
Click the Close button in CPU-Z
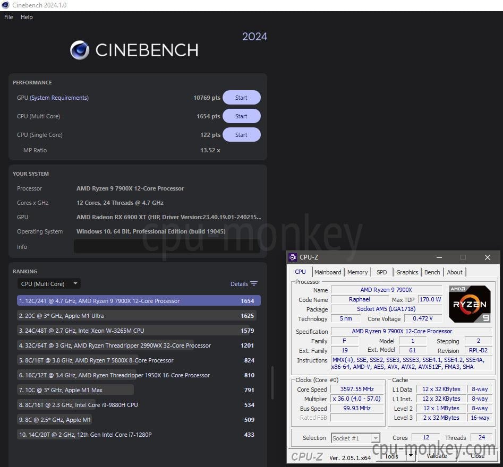click(x=478, y=456)
